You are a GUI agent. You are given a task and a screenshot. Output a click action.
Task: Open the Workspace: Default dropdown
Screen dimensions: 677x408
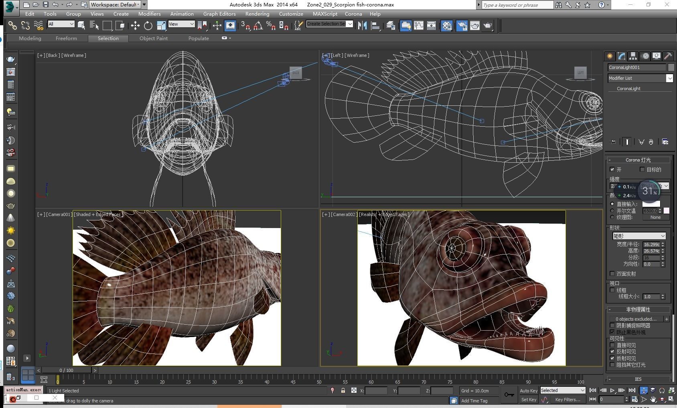[x=114, y=5]
